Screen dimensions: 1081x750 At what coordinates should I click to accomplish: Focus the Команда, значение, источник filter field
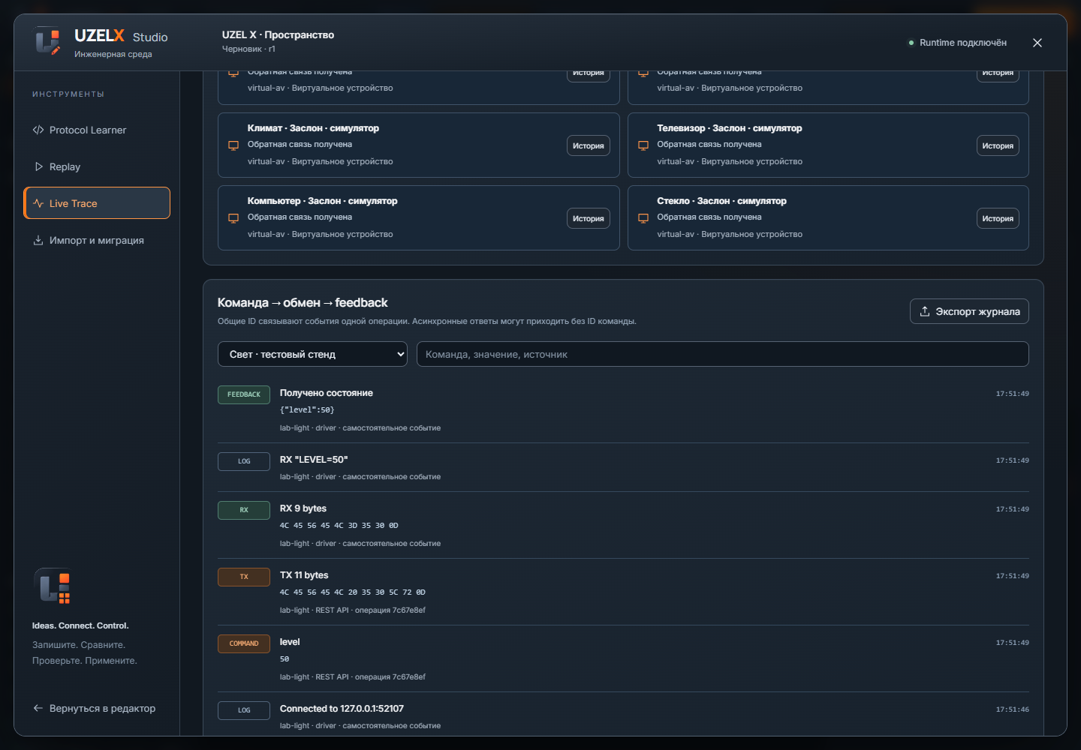pyautogui.click(x=723, y=354)
